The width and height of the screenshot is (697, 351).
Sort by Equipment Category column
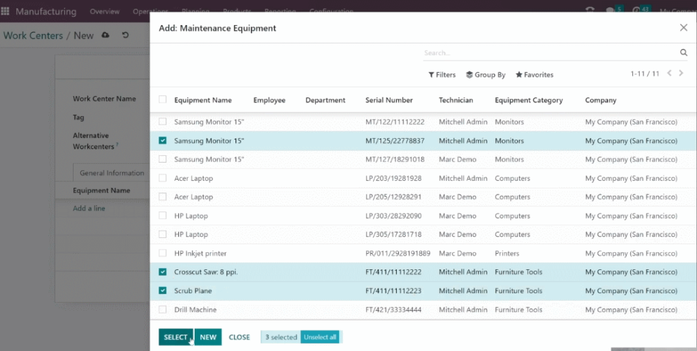(528, 100)
